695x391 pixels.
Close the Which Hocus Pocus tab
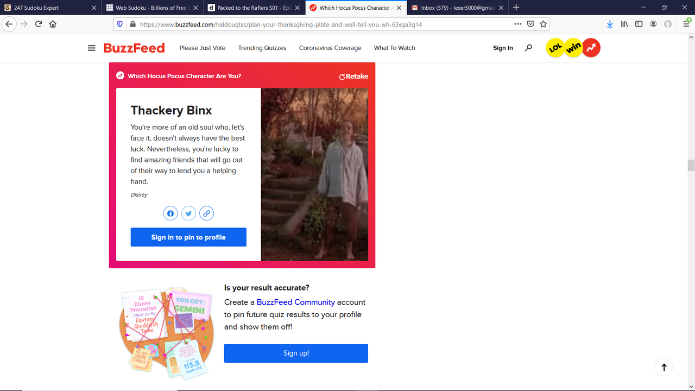tap(399, 8)
